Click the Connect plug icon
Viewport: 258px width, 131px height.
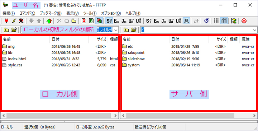pyautogui.click(x=6, y=21)
